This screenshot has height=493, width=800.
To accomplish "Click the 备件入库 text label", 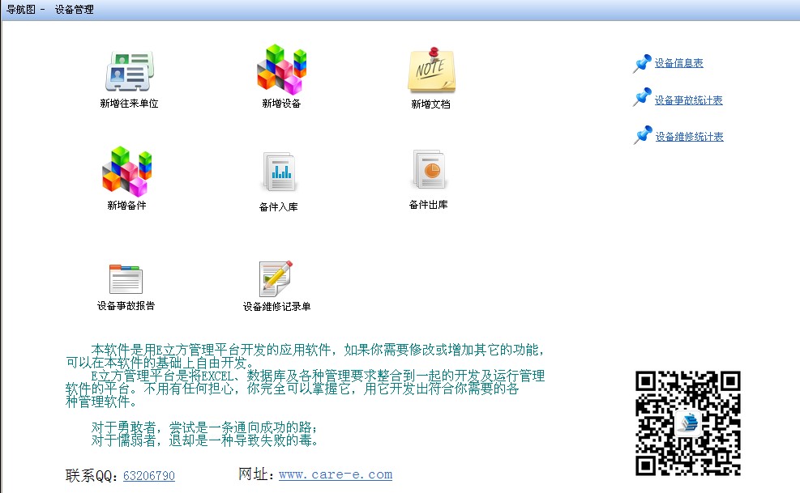I will (278, 207).
